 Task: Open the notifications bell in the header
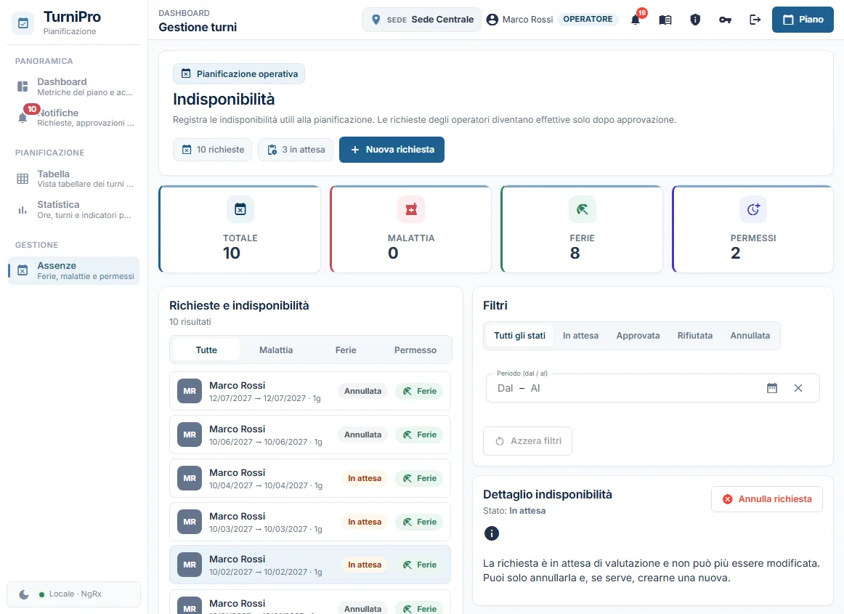636,20
